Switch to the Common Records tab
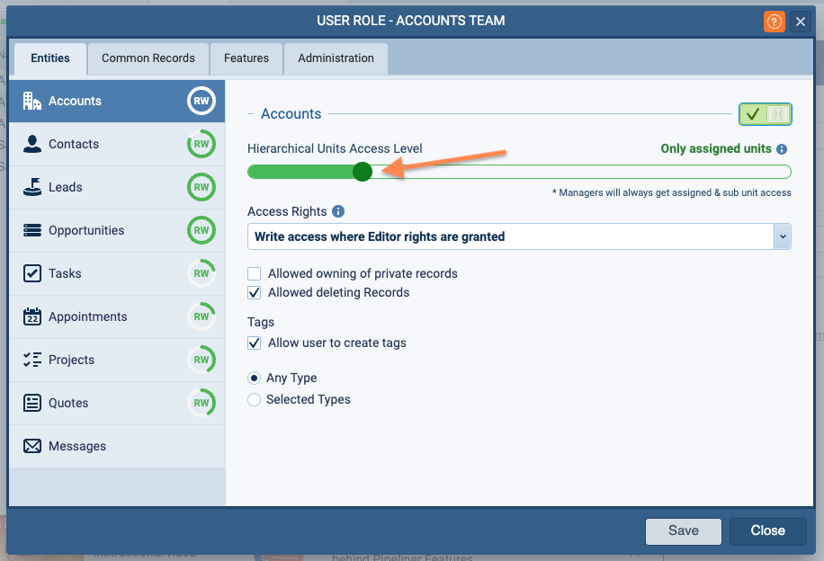Screen dimensions: 824x561 pyautogui.click(x=148, y=58)
